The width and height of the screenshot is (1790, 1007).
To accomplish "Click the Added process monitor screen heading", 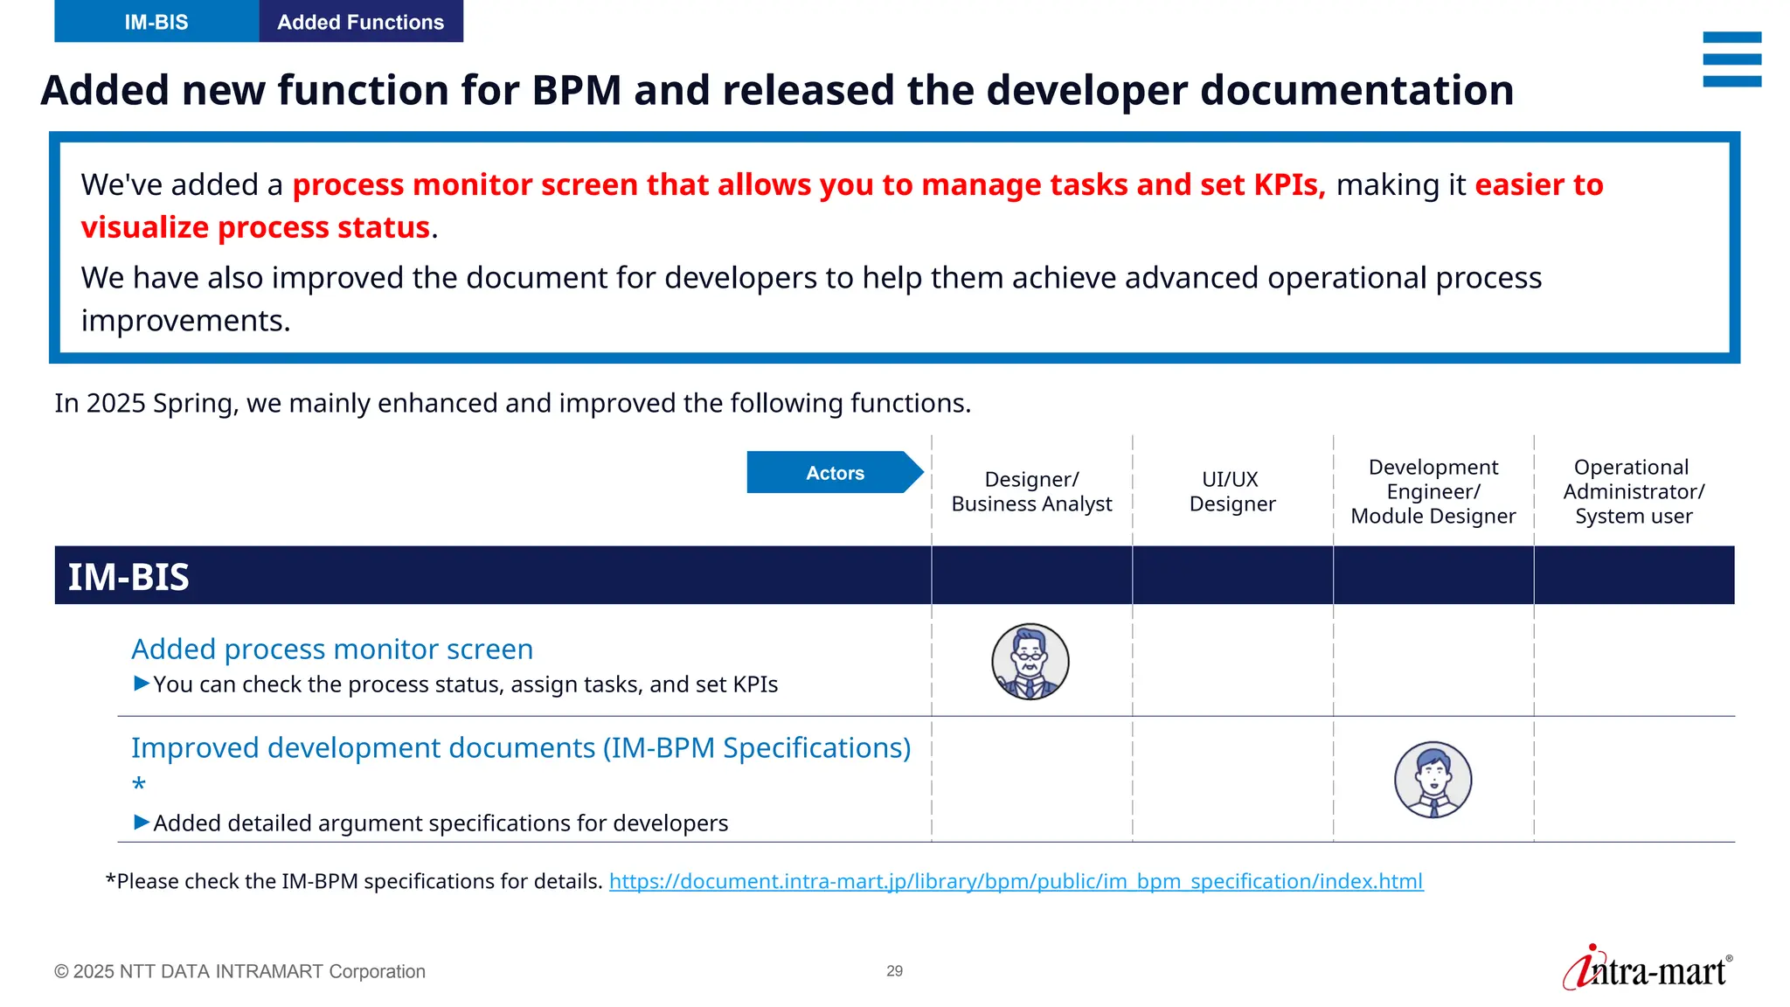I will click(332, 649).
